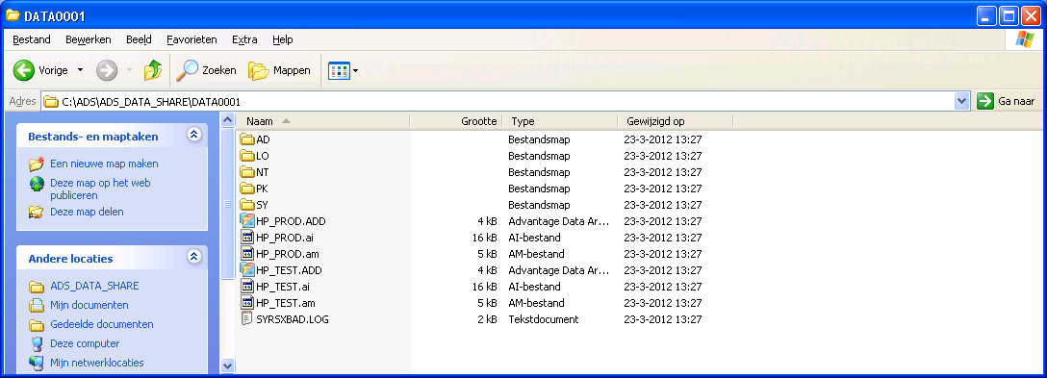Select the HP_TEST.ADD file icon
This screenshot has width=1047, height=378.
247,270
